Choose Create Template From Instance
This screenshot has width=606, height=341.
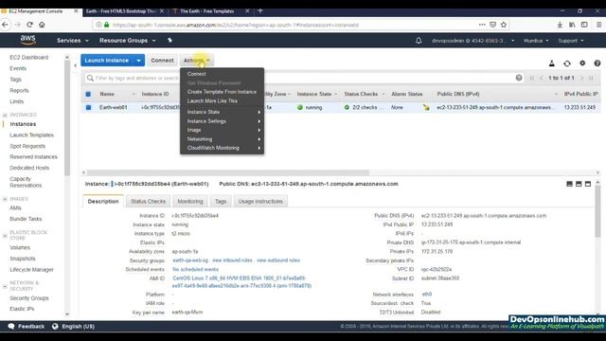click(223, 92)
